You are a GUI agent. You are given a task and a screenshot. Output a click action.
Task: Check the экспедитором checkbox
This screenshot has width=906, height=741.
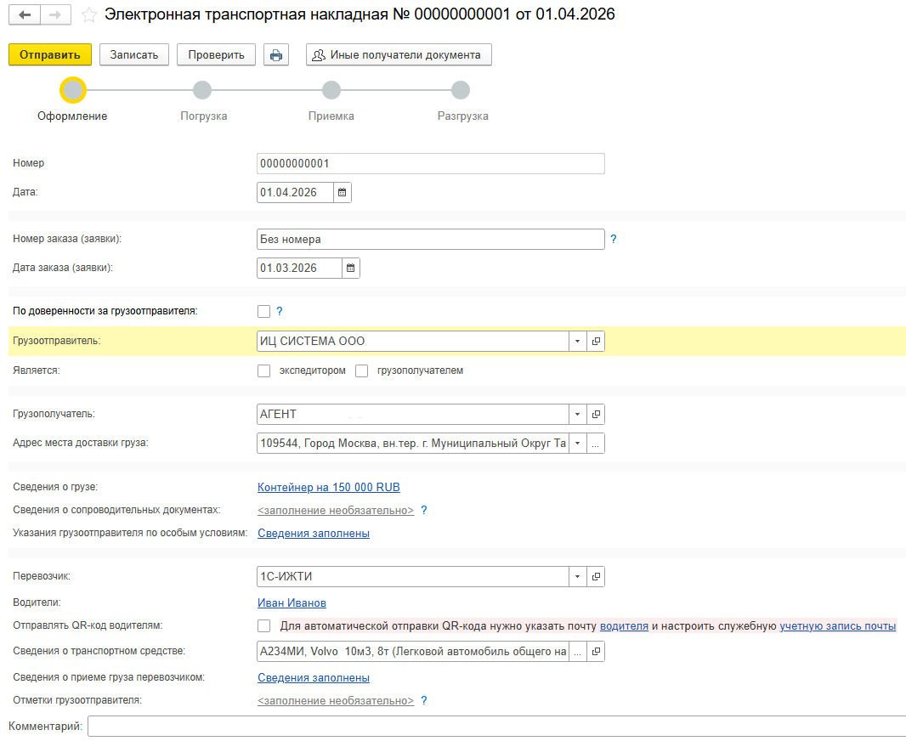coord(263,371)
